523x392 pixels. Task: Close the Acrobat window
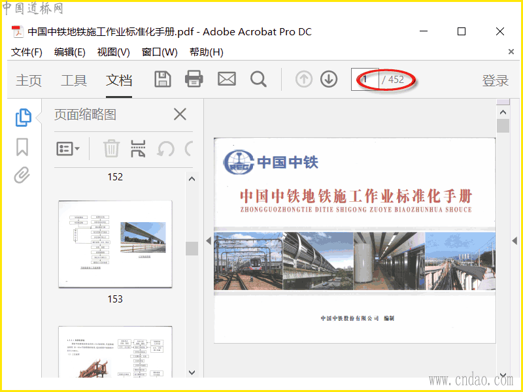500,31
